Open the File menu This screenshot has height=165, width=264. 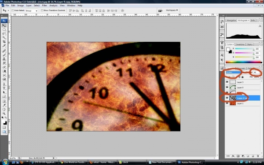7,5
